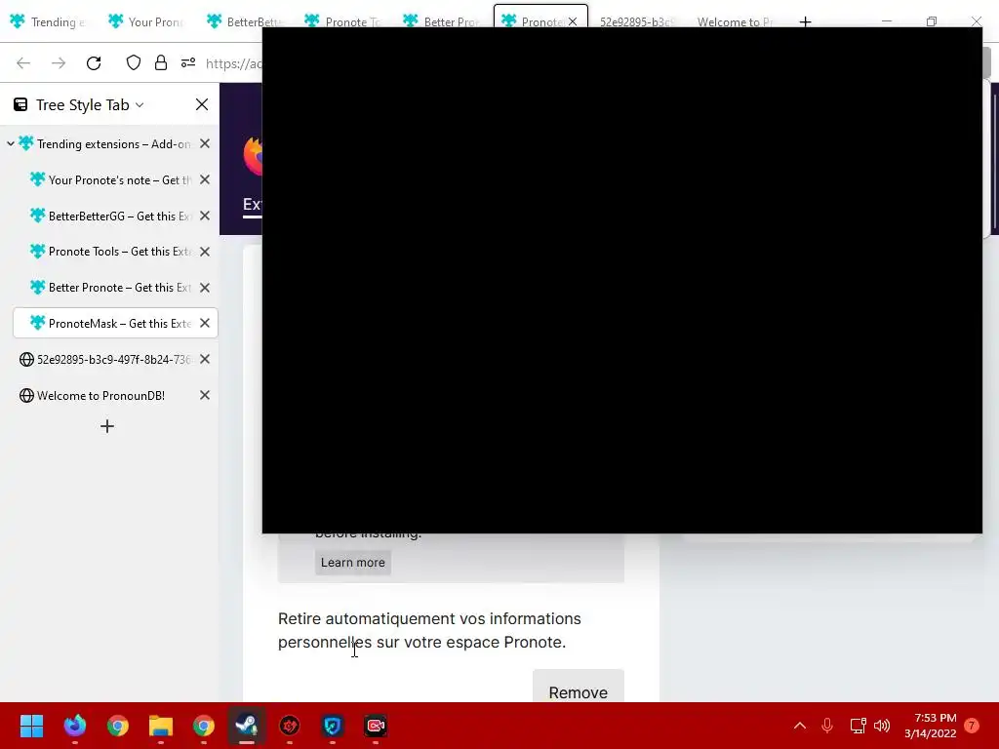Close Welcome to PronounDB! sidebar tab
999x749 pixels.
click(x=205, y=396)
